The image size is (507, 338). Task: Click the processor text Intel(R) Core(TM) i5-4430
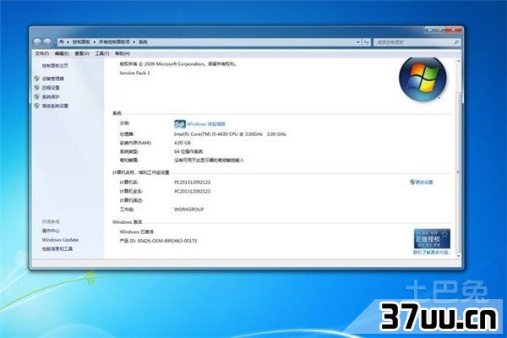coord(230,134)
